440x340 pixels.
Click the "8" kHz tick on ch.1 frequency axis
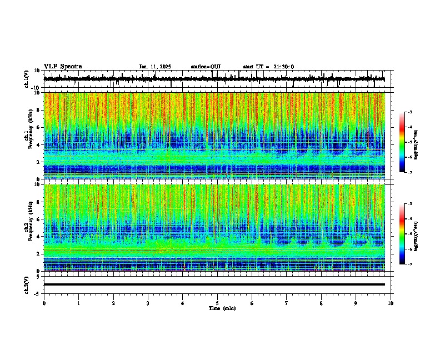pos(39,110)
